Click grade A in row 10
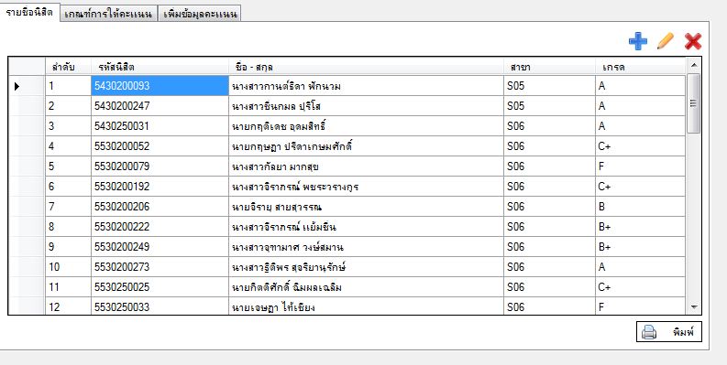 [x=640, y=267]
